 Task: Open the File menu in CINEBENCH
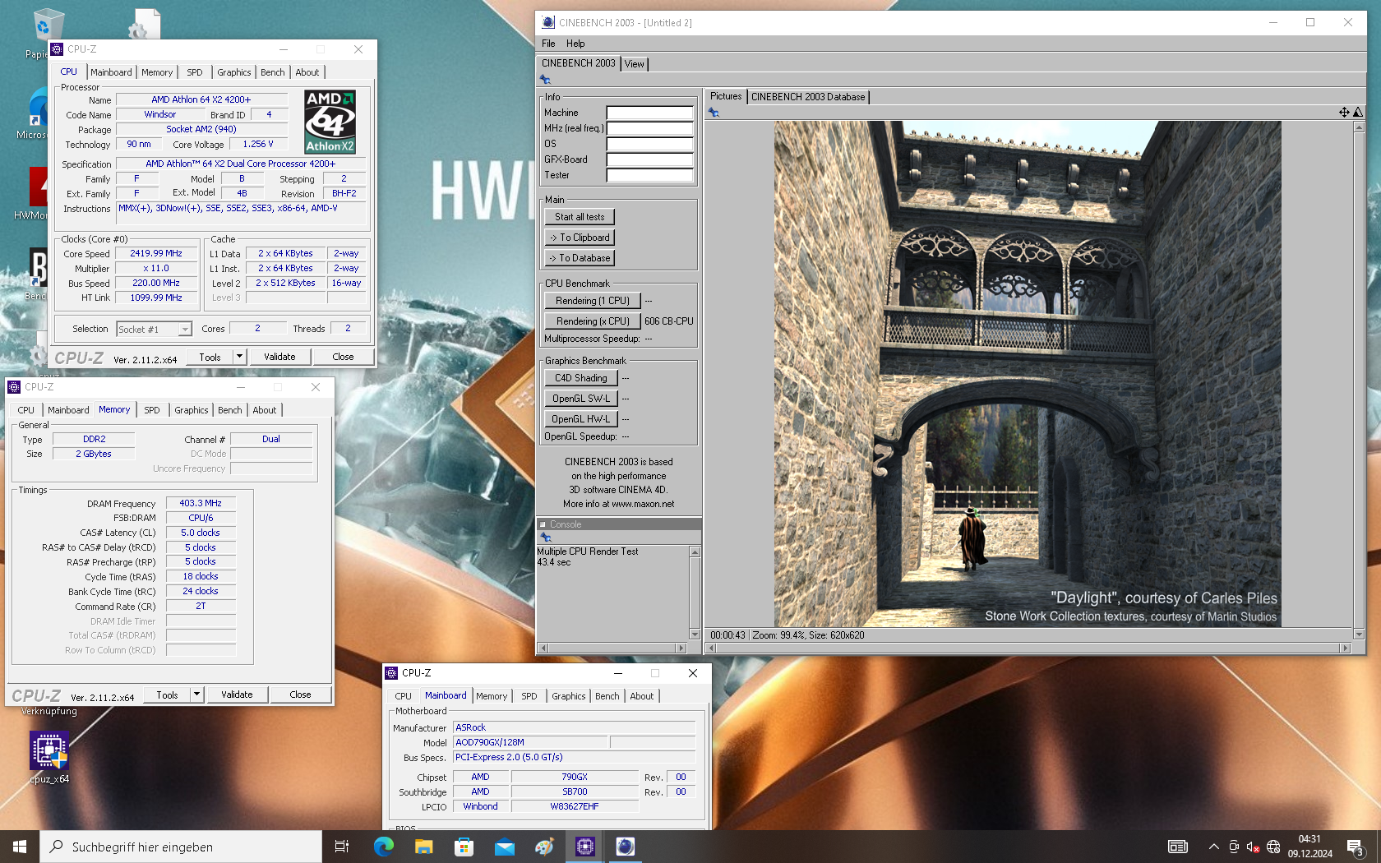tap(548, 44)
